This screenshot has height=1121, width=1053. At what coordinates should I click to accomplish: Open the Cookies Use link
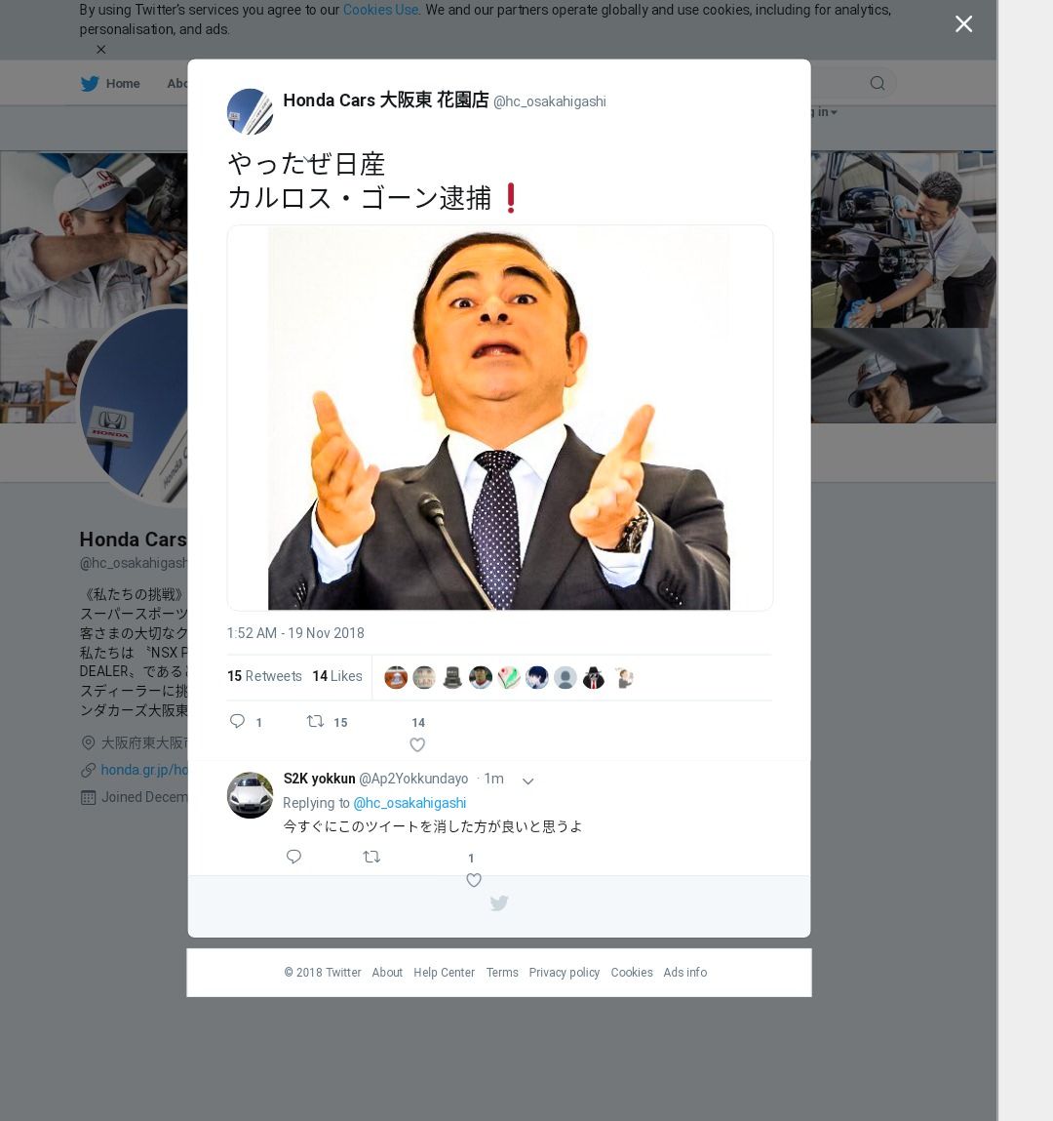[x=380, y=10]
